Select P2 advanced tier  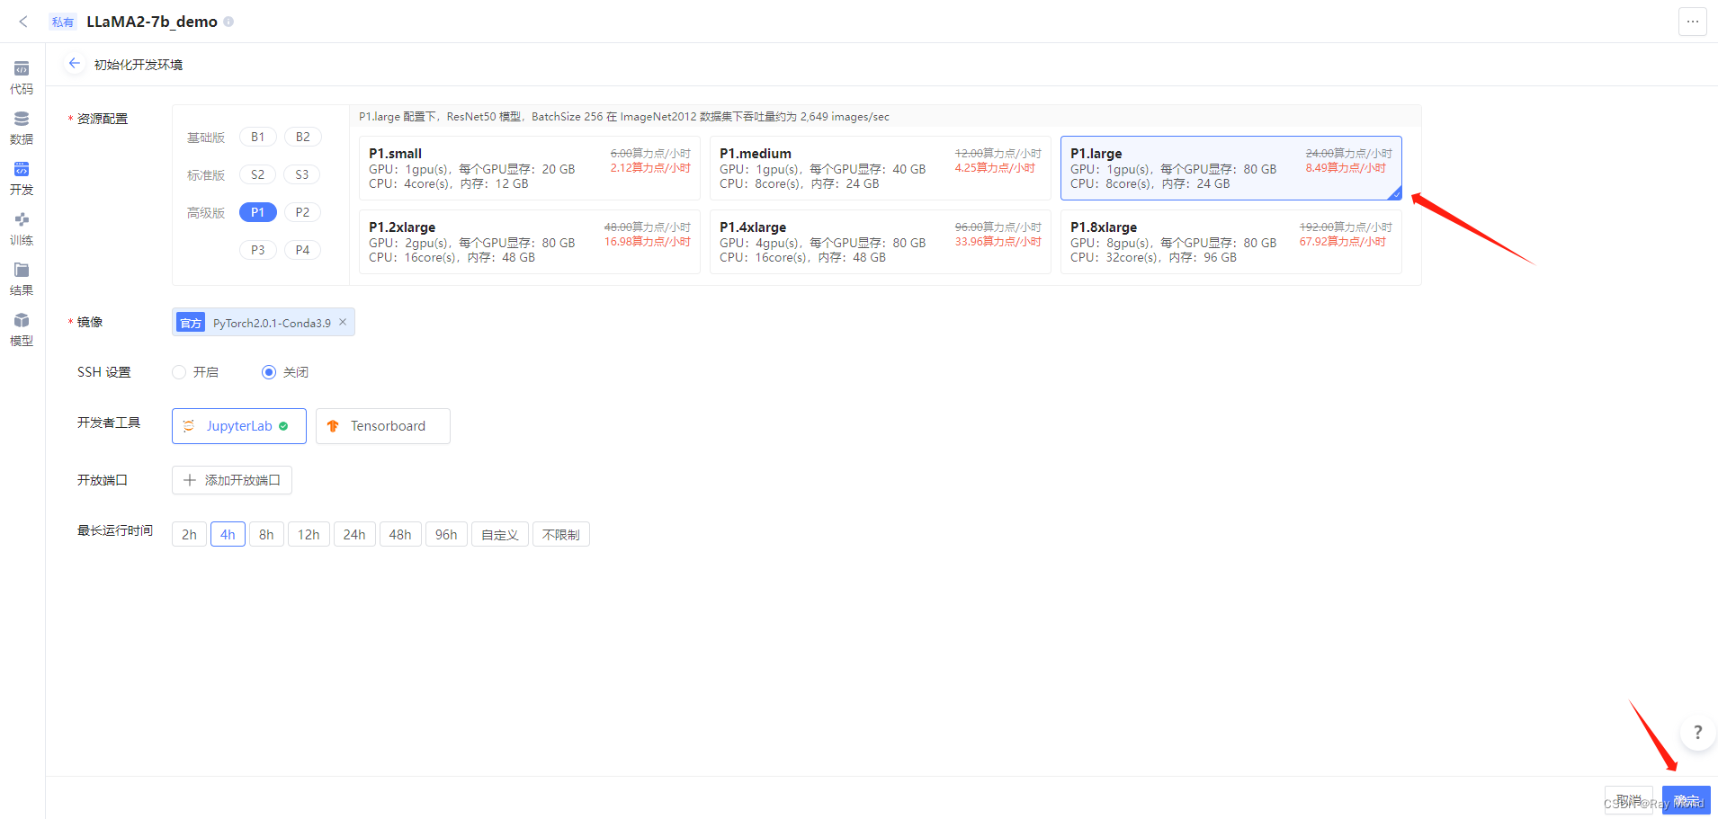coord(302,212)
